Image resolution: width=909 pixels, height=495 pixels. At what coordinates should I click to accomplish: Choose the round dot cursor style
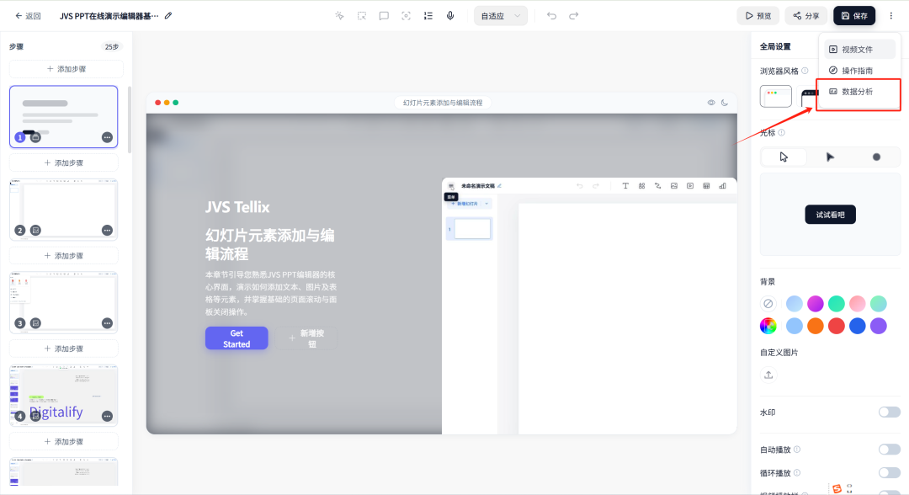point(876,157)
